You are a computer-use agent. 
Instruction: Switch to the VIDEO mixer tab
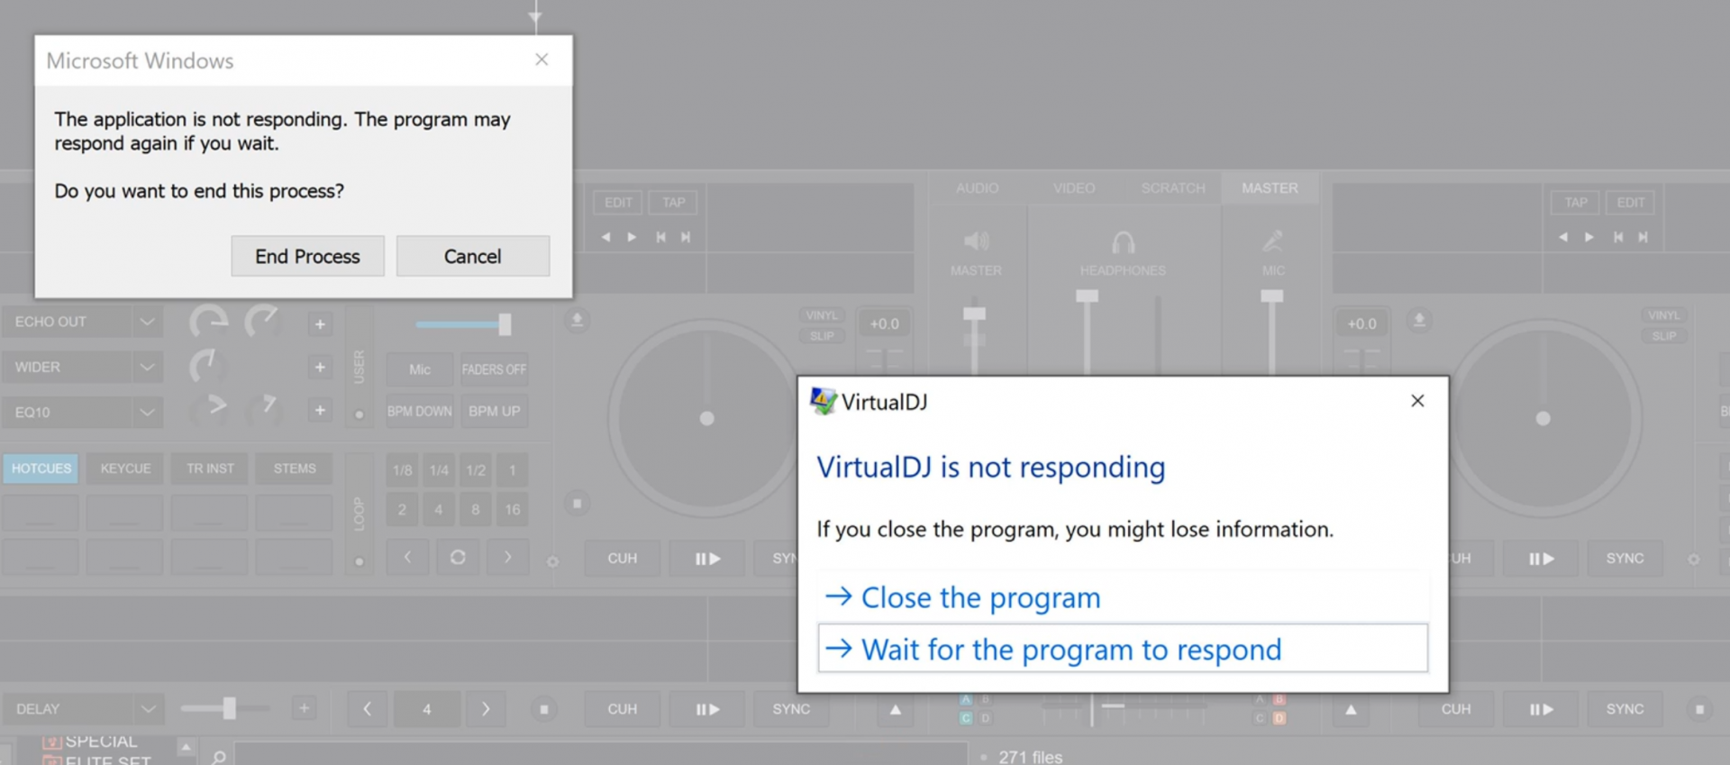point(1074,188)
